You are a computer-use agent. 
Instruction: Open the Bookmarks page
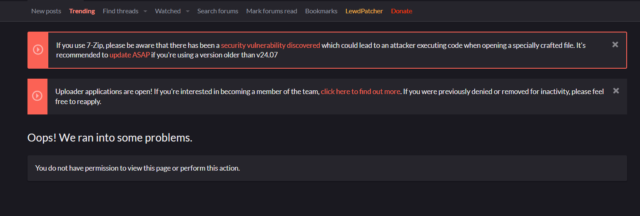[321, 11]
